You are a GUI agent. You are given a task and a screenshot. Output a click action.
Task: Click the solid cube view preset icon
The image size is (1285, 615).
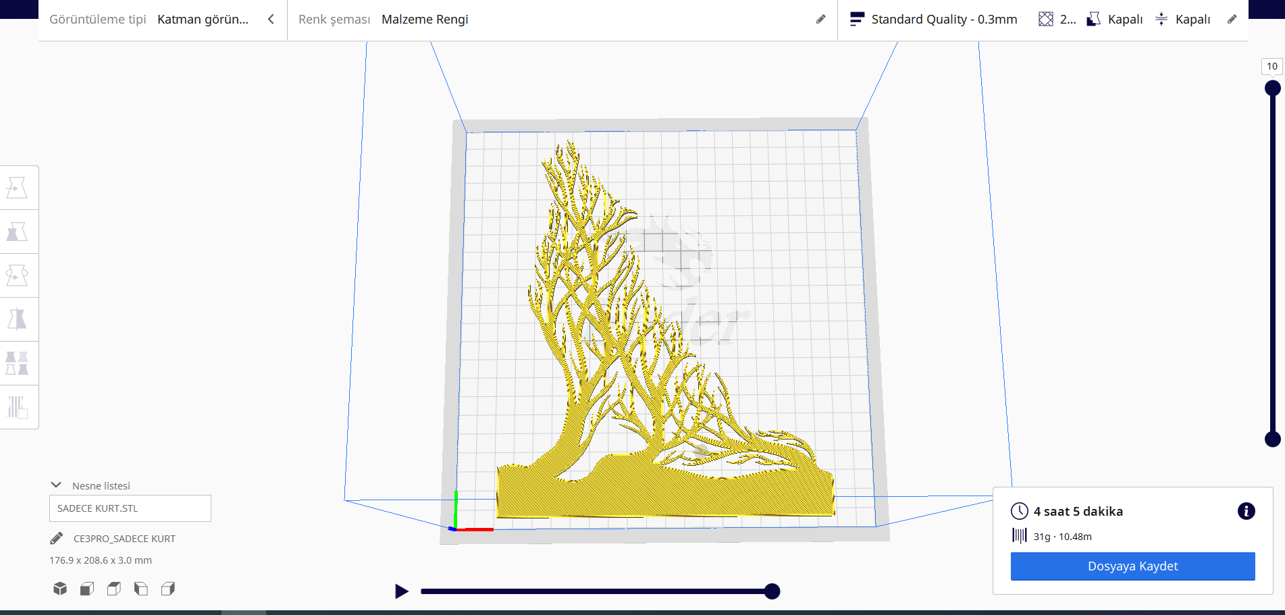pyautogui.click(x=59, y=588)
